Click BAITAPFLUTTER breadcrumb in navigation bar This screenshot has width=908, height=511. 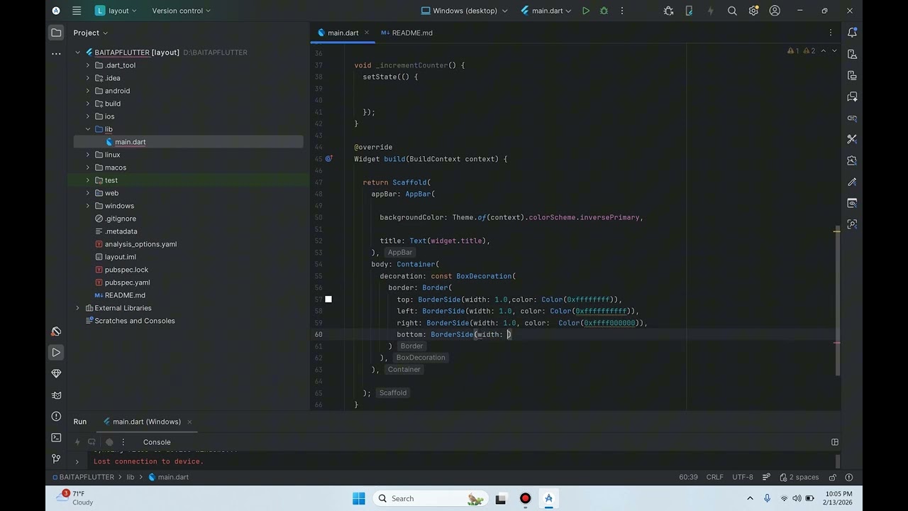click(82, 478)
